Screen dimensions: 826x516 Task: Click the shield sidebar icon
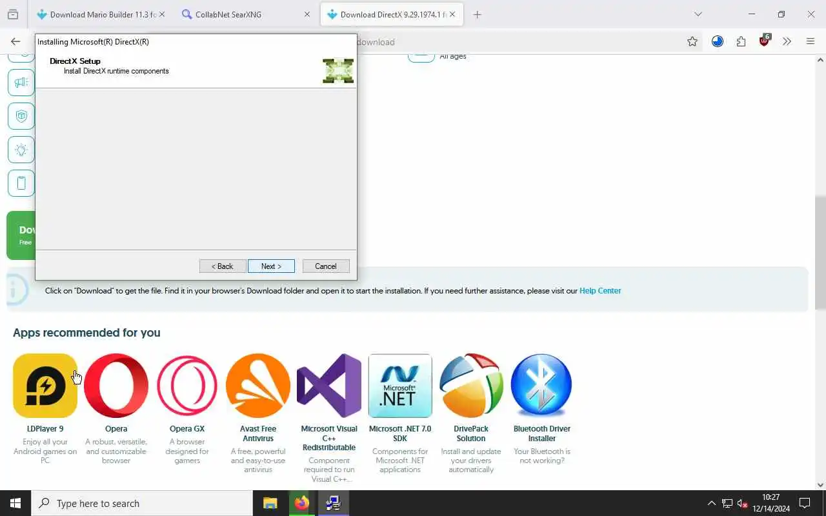pyautogui.click(x=21, y=116)
